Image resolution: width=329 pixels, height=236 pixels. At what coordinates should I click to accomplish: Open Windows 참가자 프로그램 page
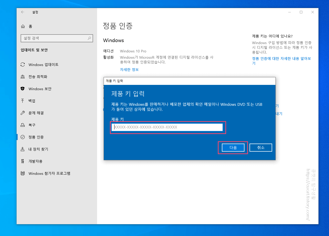(57, 173)
